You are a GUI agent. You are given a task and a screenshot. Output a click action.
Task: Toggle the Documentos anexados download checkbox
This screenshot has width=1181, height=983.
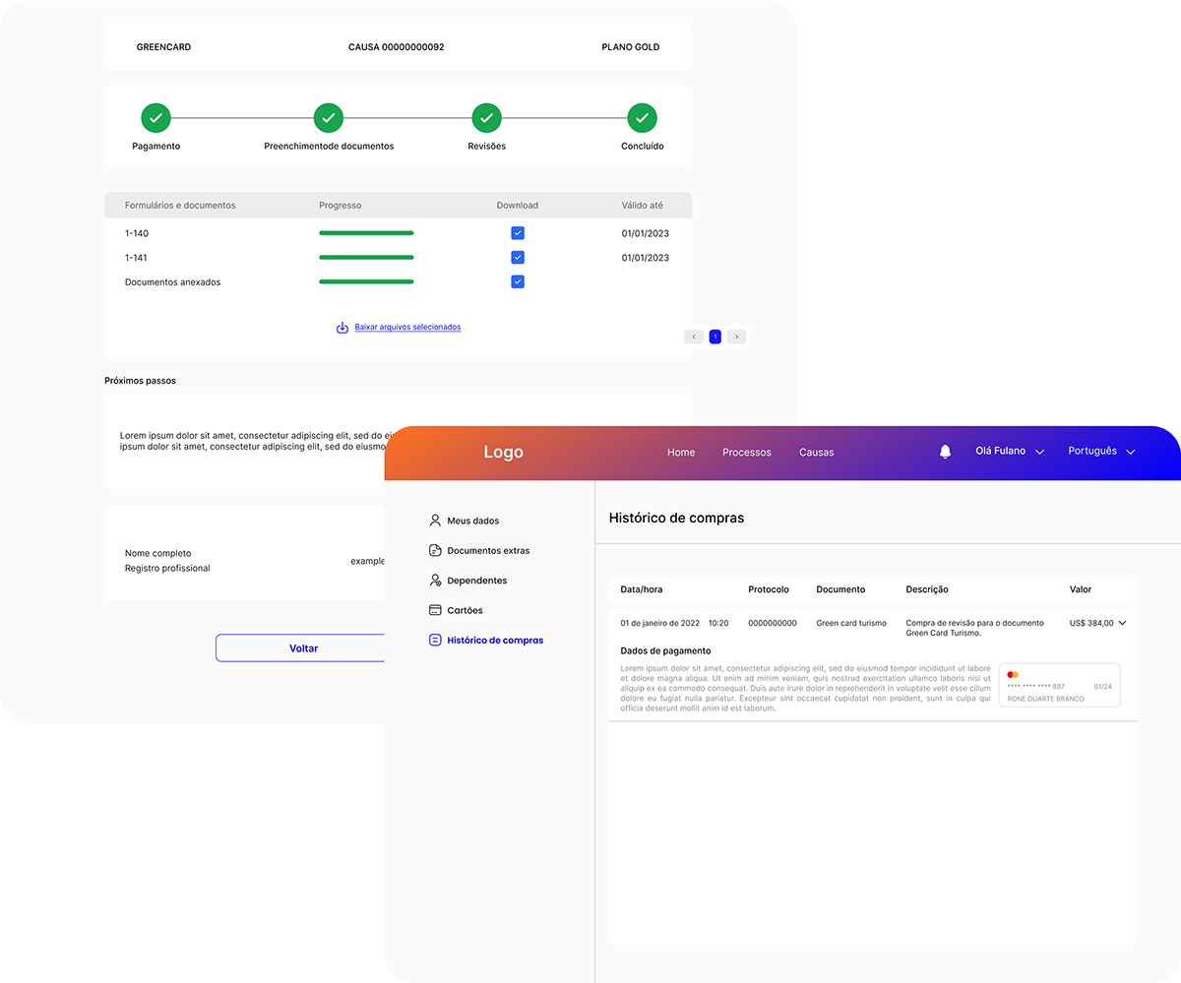coord(518,281)
